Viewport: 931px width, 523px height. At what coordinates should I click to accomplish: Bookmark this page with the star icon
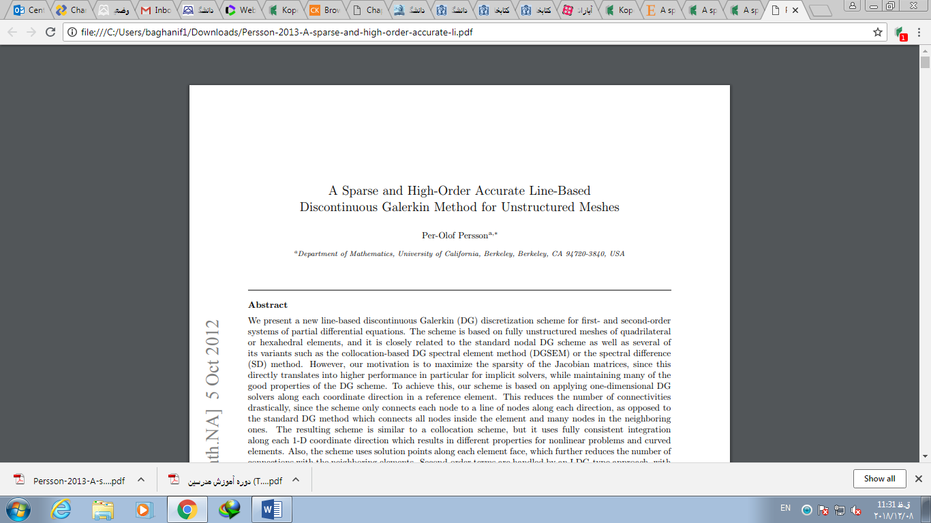(878, 32)
